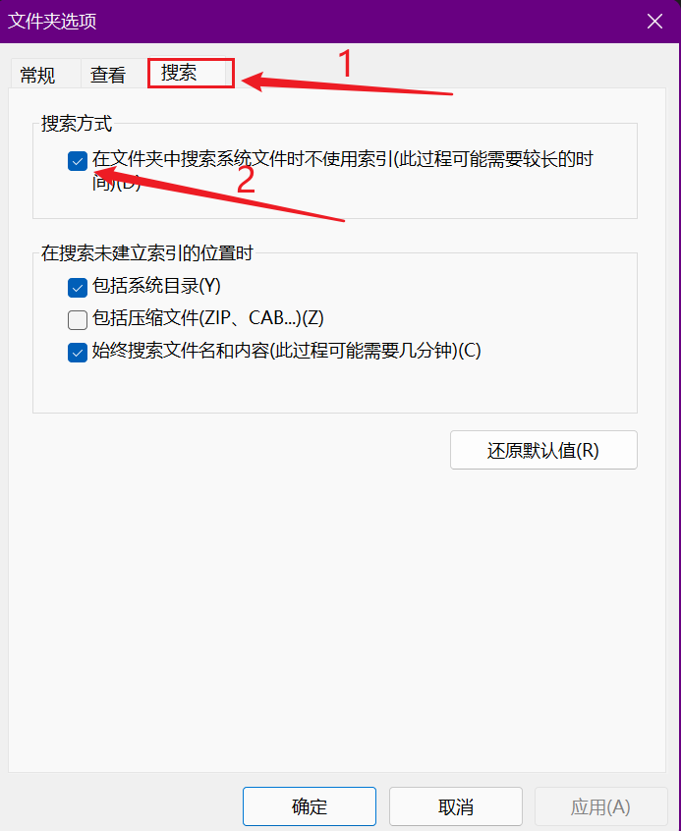Disable the 包括系统目录(Y) checkbox square

(x=78, y=288)
